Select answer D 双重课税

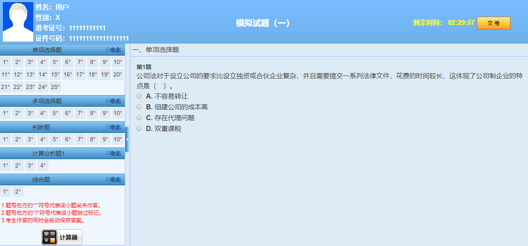(x=139, y=128)
